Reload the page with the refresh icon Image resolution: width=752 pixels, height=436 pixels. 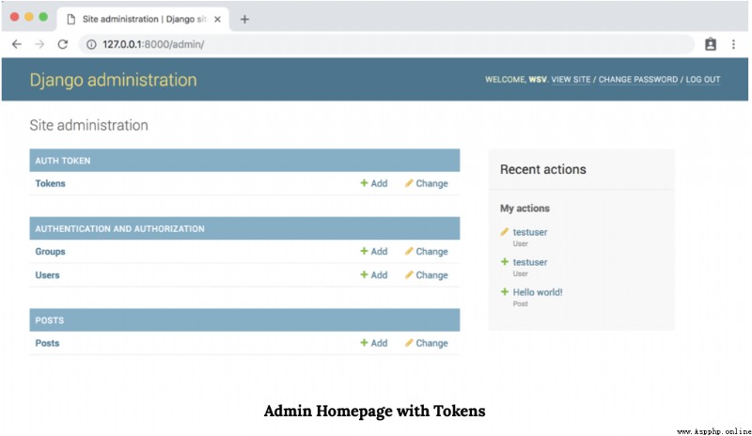pos(63,44)
